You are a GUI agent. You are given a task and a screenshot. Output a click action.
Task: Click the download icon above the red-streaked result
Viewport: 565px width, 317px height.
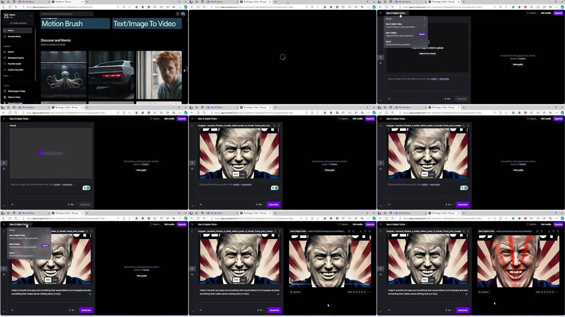549,231
